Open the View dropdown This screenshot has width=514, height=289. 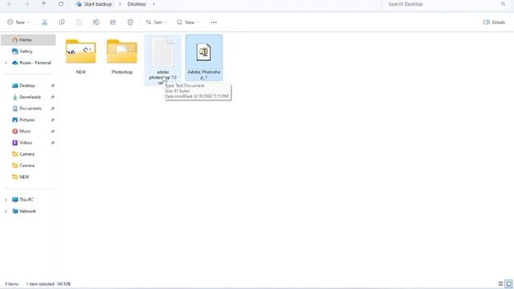pos(188,22)
